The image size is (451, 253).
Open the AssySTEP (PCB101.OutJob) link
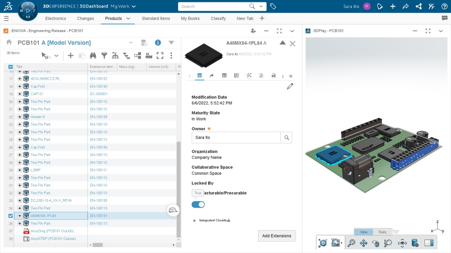(x=53, y=238)
